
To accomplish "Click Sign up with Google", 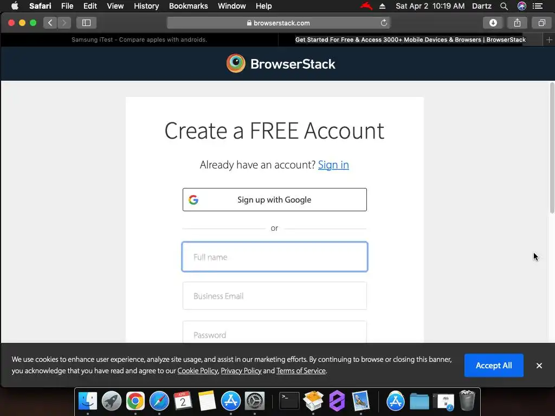I will pyautogui.click(x=275, y=199).
